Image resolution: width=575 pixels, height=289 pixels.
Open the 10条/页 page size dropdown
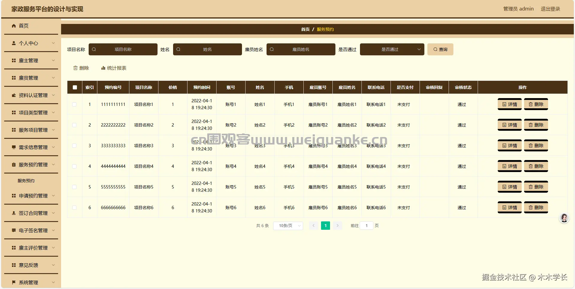pos(288,226)
